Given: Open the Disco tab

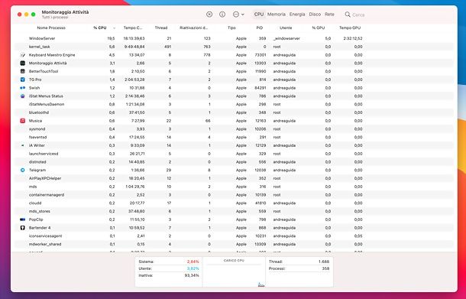Looking at the screenshot, I should pos(315,15).
